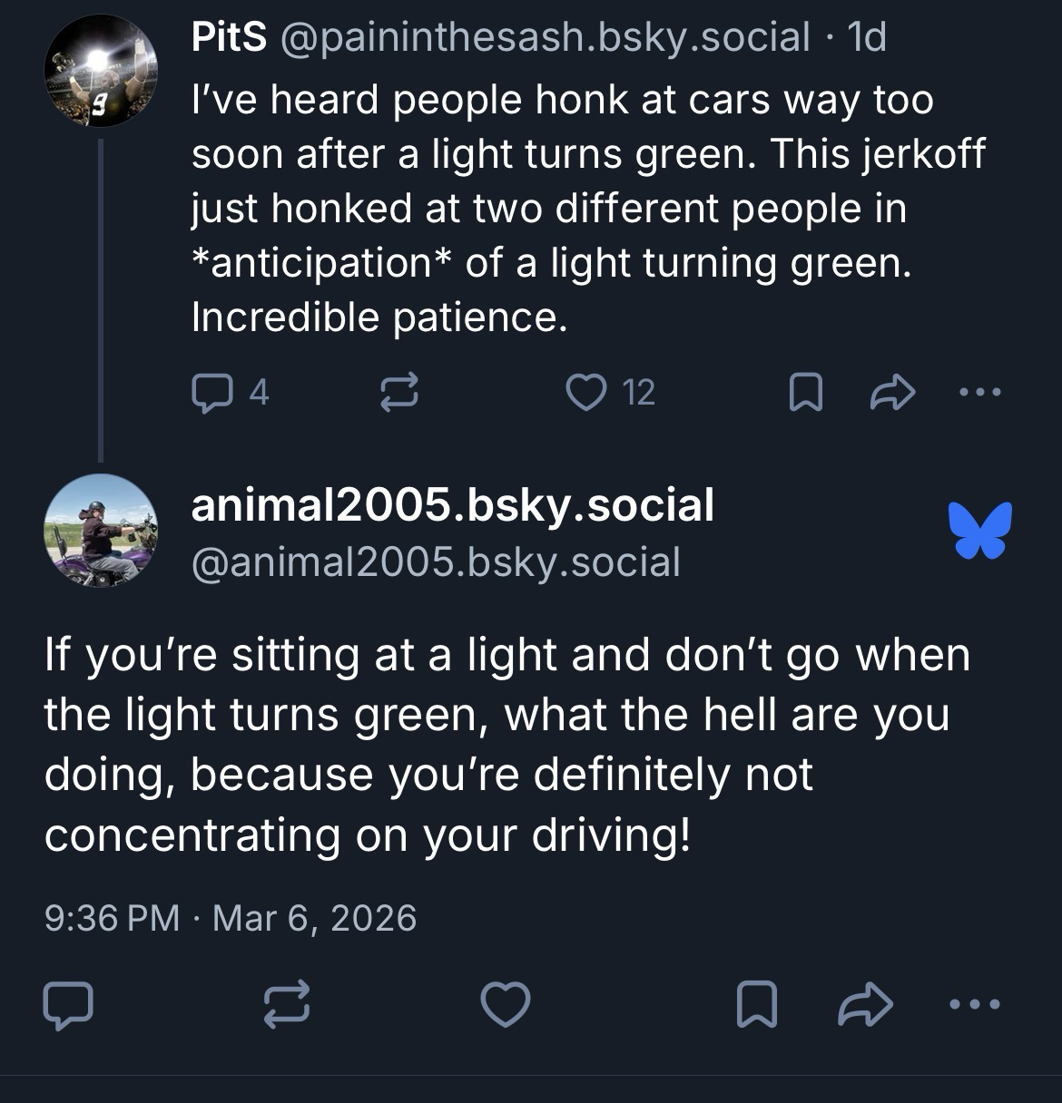
Task: Like animal2005's reply
Action: [x=506, y=1005]
